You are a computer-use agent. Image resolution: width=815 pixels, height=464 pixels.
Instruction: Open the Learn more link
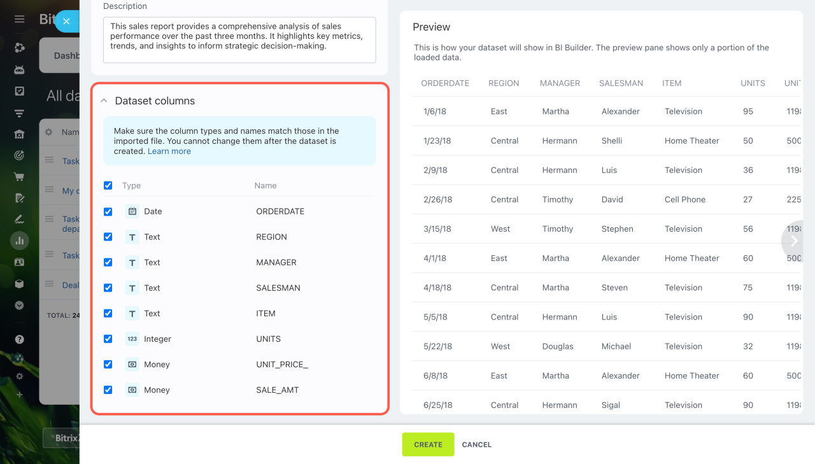[169, 151]
